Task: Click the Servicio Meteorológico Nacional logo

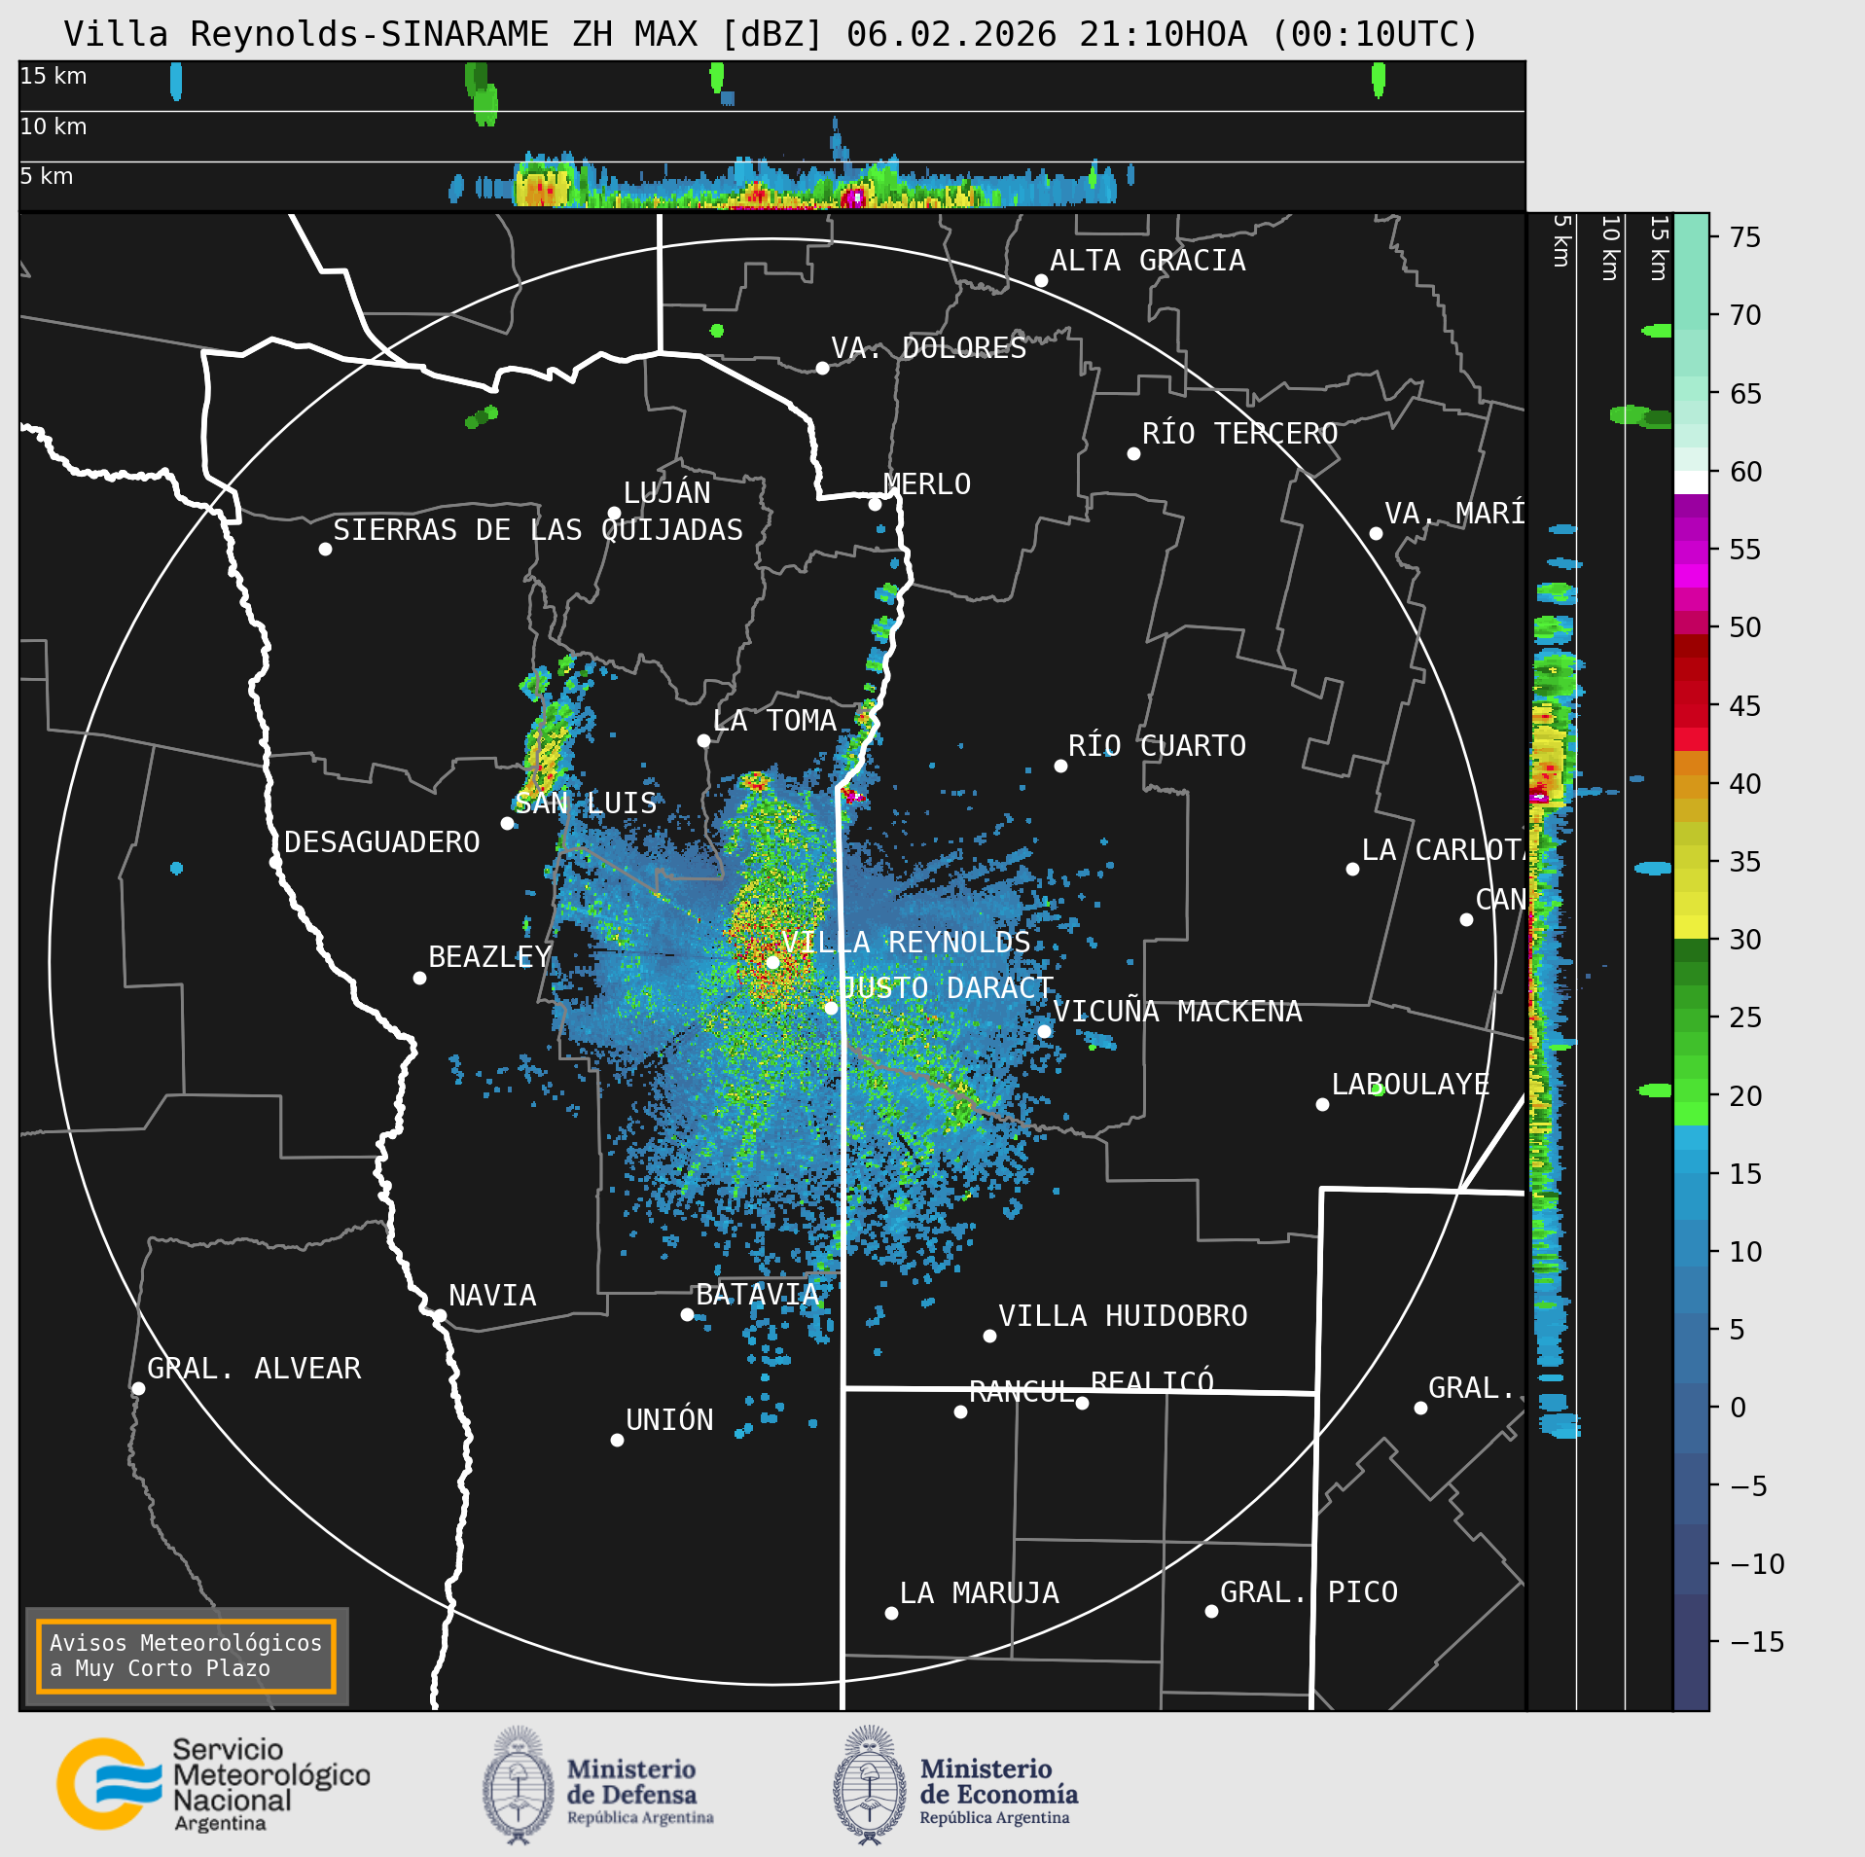Action: (213, 1784)
